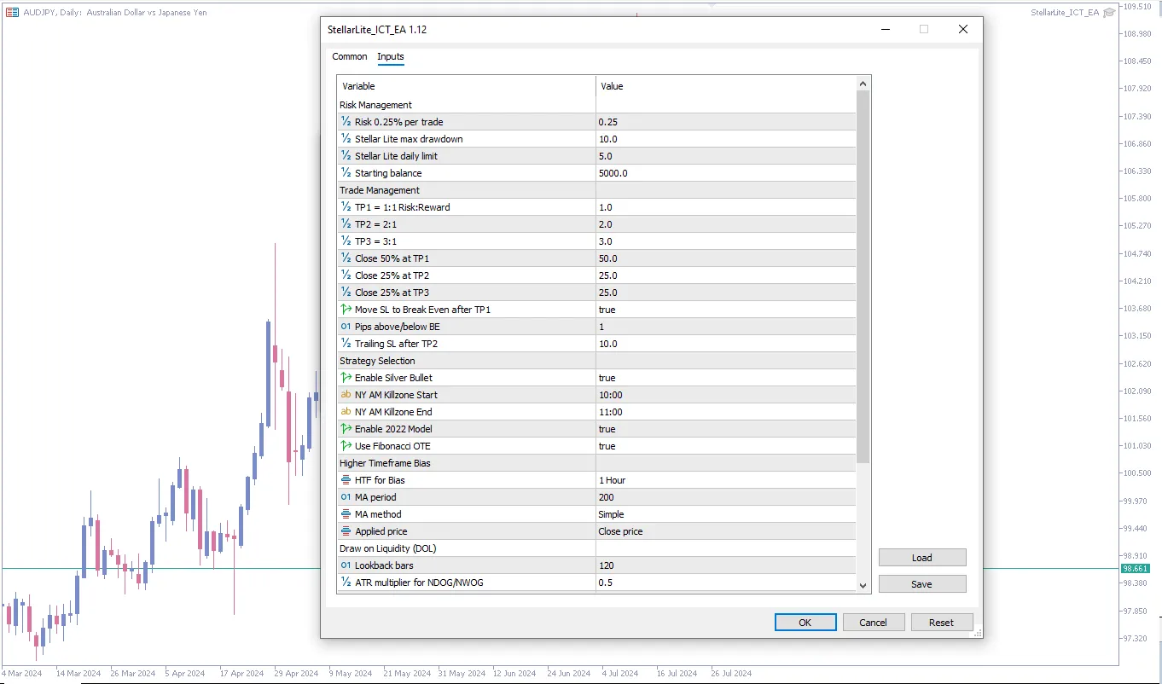
Task: Switch to the Common tab
Action: (350, 56)
